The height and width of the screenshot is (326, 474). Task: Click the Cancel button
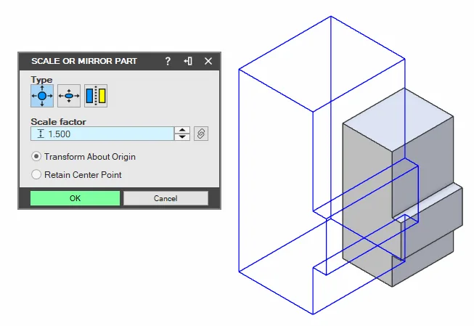(x=166, y=198)
